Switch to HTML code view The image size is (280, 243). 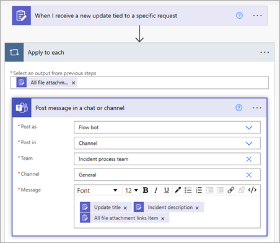tap(252, 190)
